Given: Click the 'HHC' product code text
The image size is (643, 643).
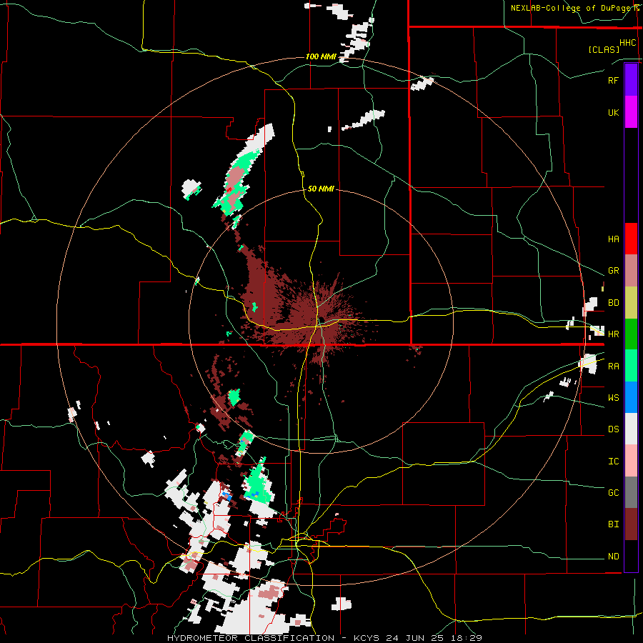Looking at the screenshot, I should click(628, 43).
